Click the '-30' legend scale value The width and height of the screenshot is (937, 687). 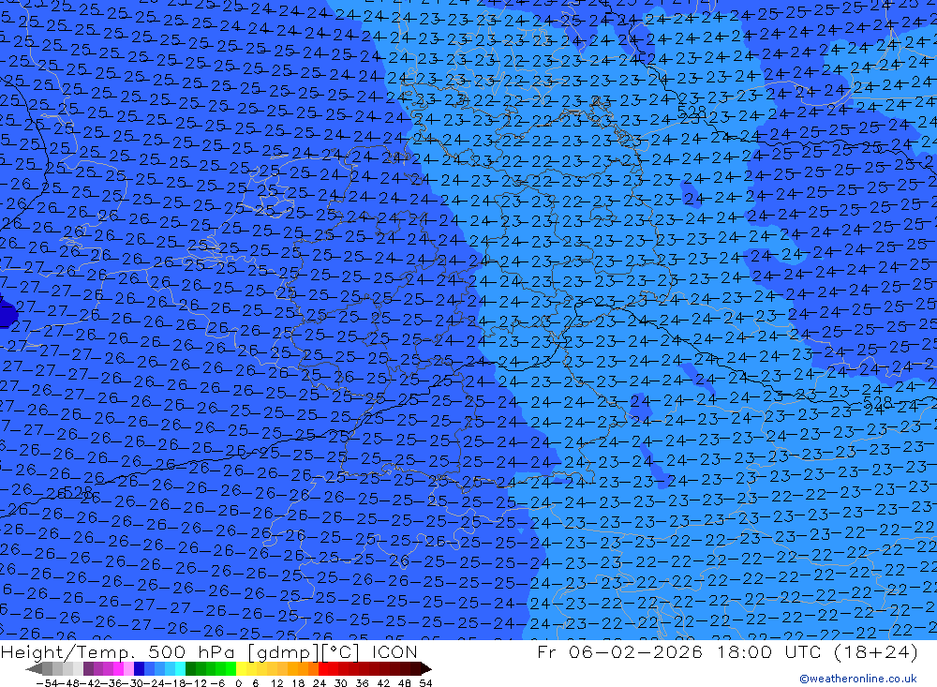tap(134, 683)
